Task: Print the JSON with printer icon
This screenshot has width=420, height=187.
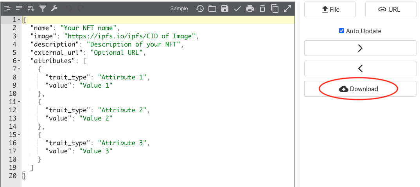Action: click(250, 9)
